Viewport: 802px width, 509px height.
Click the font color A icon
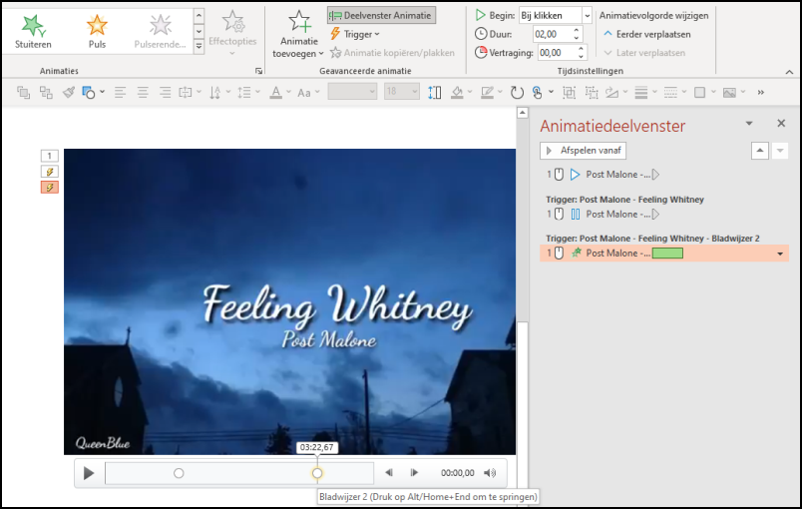coord(275,93)
